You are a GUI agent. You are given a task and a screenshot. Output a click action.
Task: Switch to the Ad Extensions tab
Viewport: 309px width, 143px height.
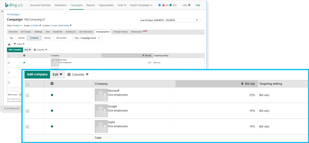[x=86, y=32]
